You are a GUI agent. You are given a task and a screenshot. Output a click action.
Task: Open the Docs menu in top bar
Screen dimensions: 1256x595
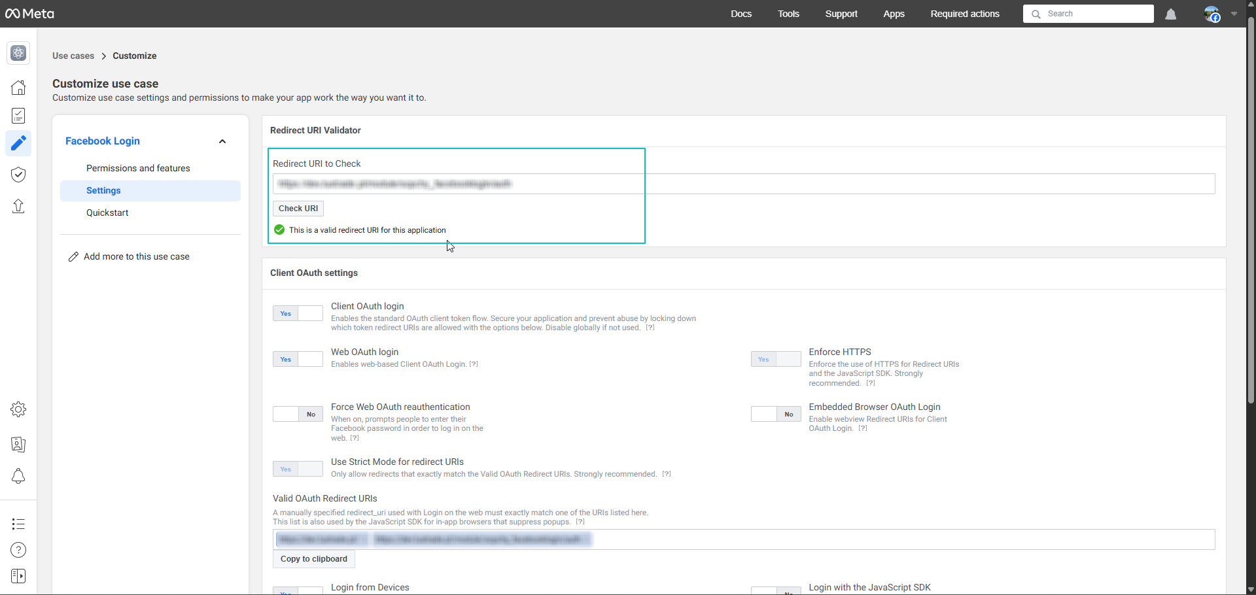[741, 14]
